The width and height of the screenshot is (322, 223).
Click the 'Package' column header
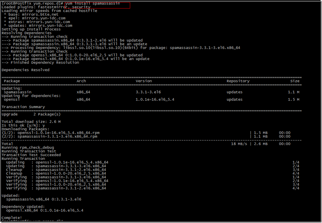12,81
